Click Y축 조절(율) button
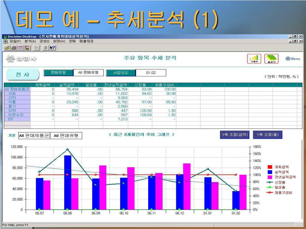 [x=267, y=134]
